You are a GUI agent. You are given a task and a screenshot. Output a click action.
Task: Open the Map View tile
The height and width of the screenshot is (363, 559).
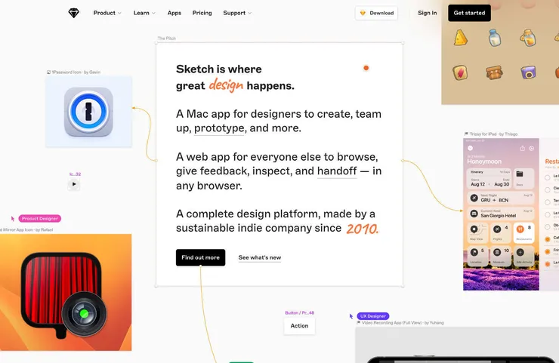[477, 232]
